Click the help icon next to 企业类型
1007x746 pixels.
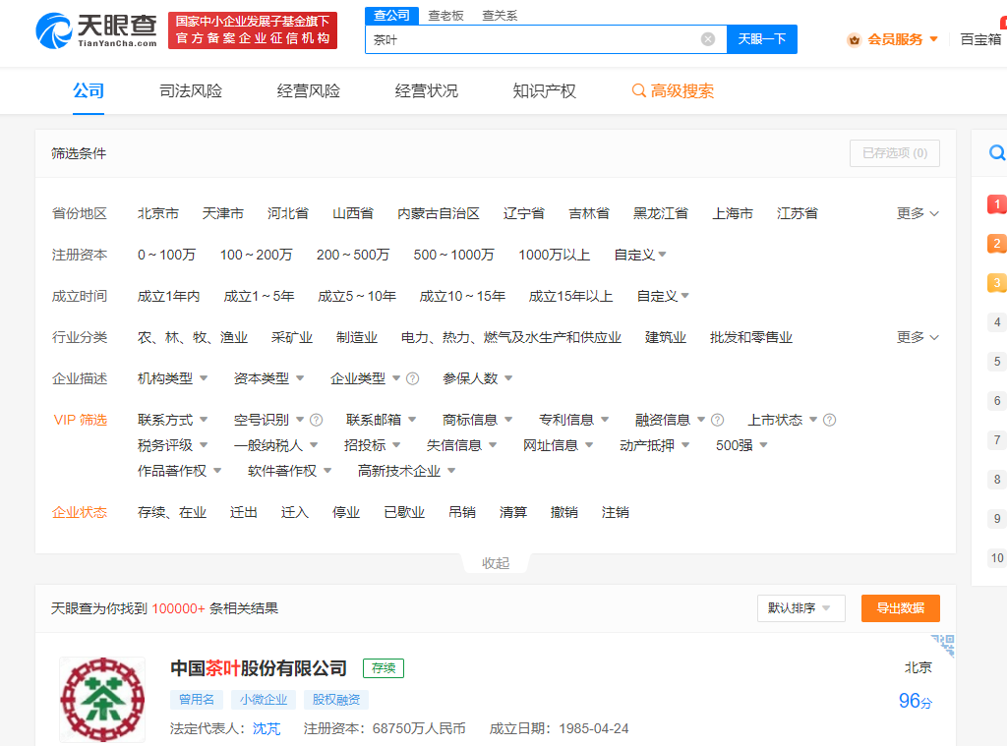tap(408, 377)
